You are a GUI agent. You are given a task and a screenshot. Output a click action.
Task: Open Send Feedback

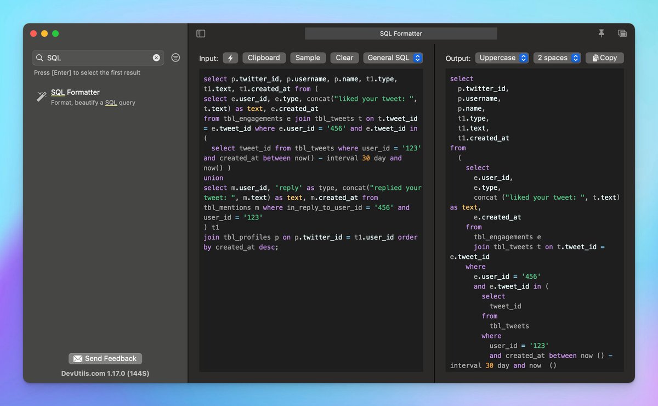[x=105, y=359]
